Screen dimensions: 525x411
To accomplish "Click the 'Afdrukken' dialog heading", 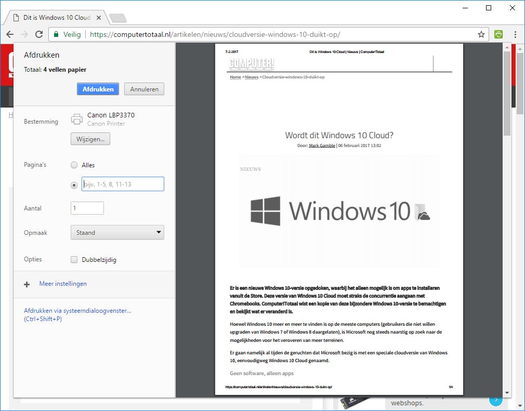I will (42, 55).
